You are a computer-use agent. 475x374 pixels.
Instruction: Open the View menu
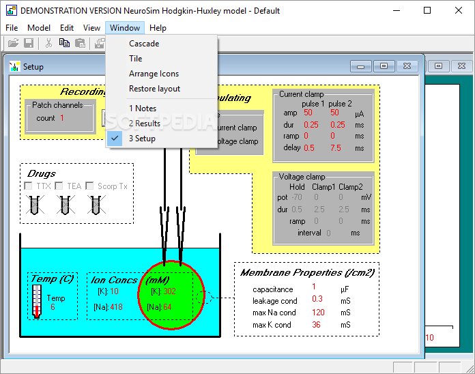click(x=91, y=28)
